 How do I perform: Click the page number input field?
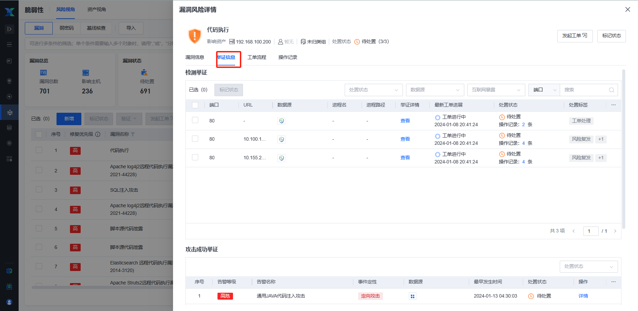tap(590, 231)
